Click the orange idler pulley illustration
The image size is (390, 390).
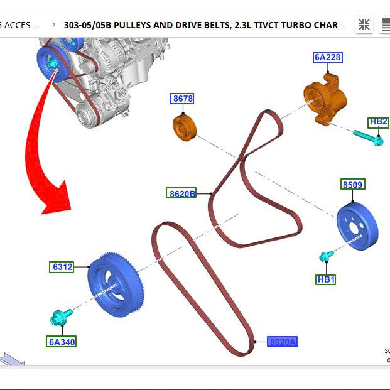point(185,127)
